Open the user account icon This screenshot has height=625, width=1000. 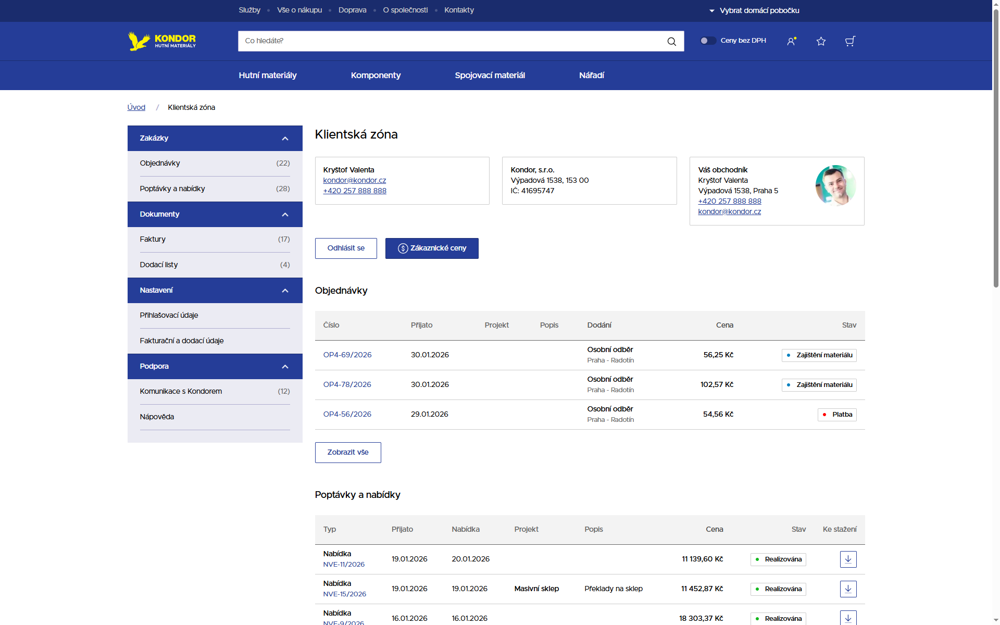[x=791, y=41]
